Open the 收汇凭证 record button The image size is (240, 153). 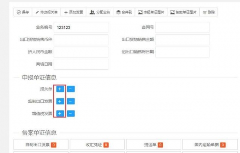pyautogui.click(x=97, y=145)
